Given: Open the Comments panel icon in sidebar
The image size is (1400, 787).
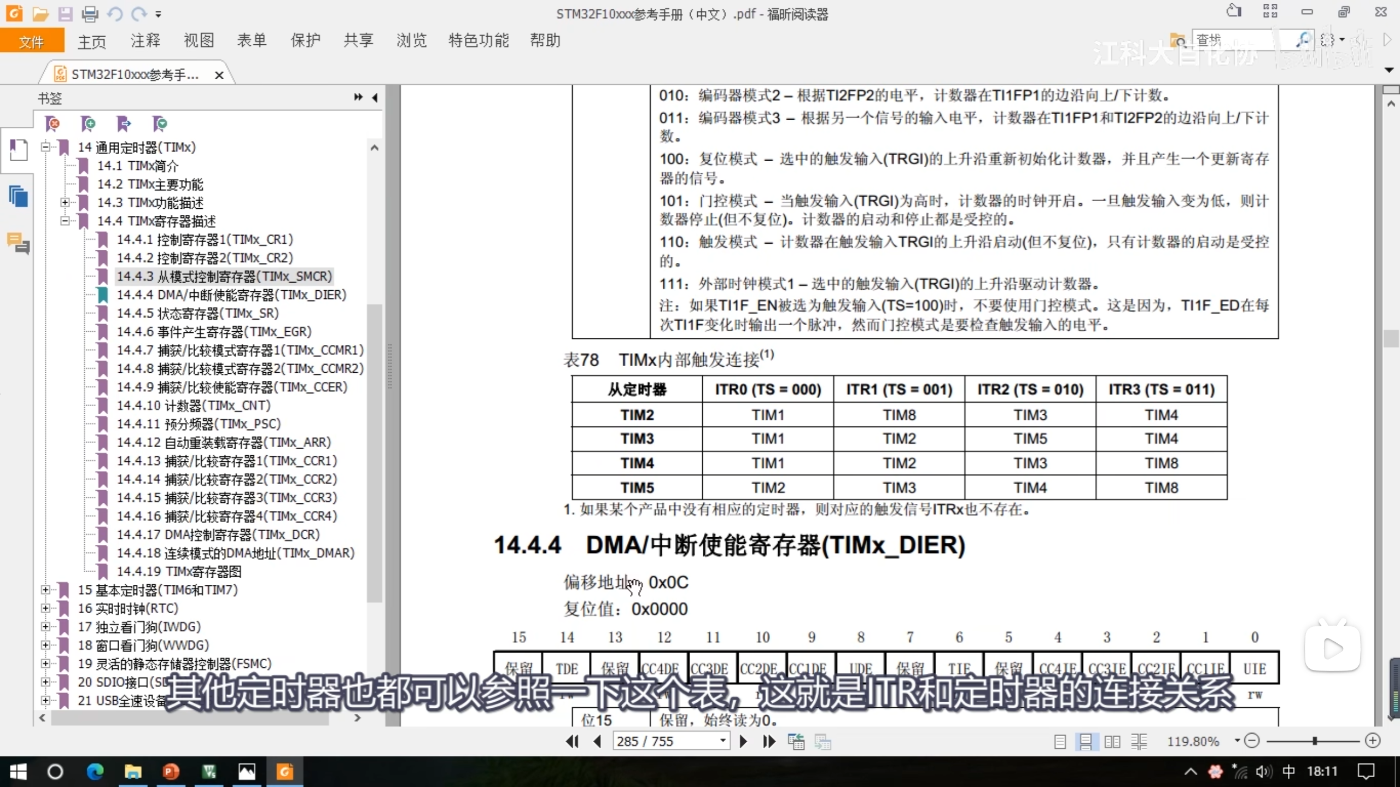Looking at the screenshot, I should [x=18, y=243].
